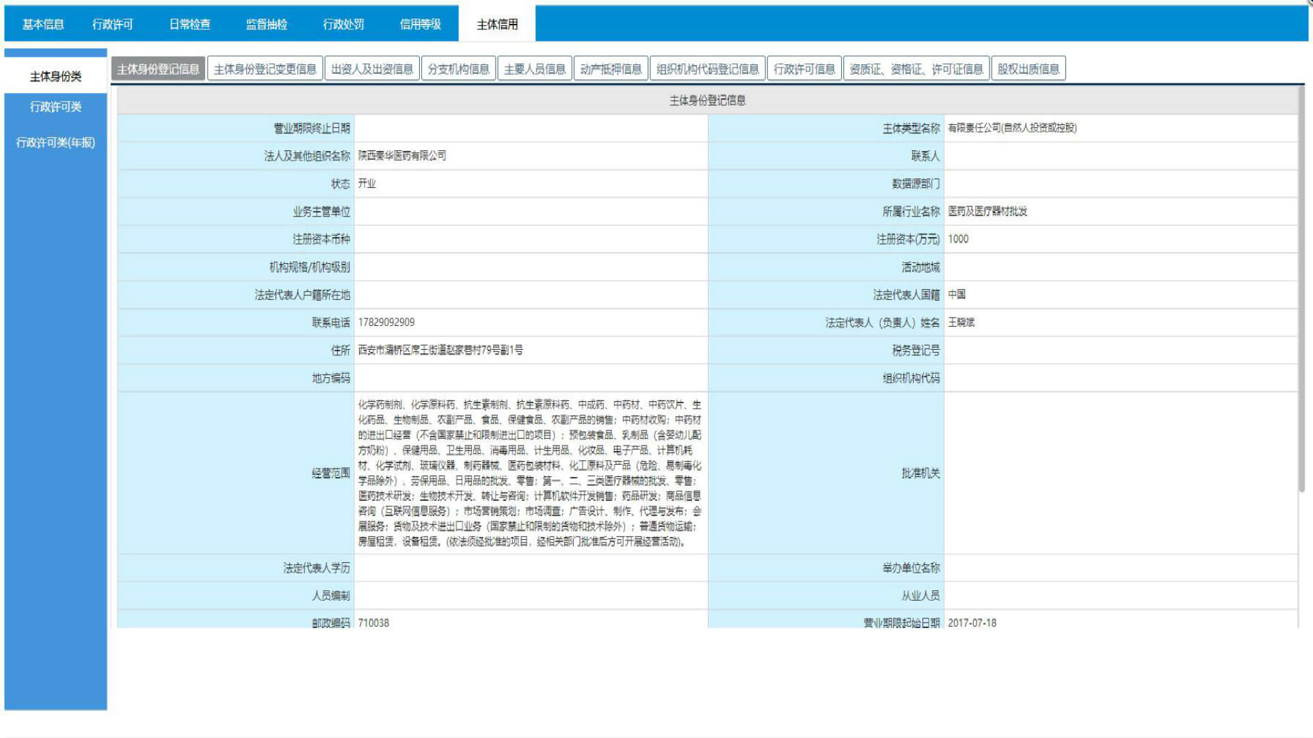1313x738 pixels.
Task: Show the 资质证、资格证、许可证信息 sub-tab
Action: (916, 69)
